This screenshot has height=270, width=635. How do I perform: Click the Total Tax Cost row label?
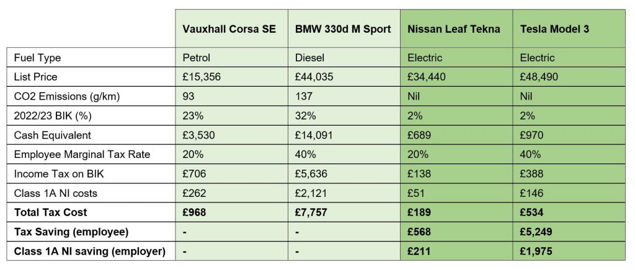tap(51, 212)
